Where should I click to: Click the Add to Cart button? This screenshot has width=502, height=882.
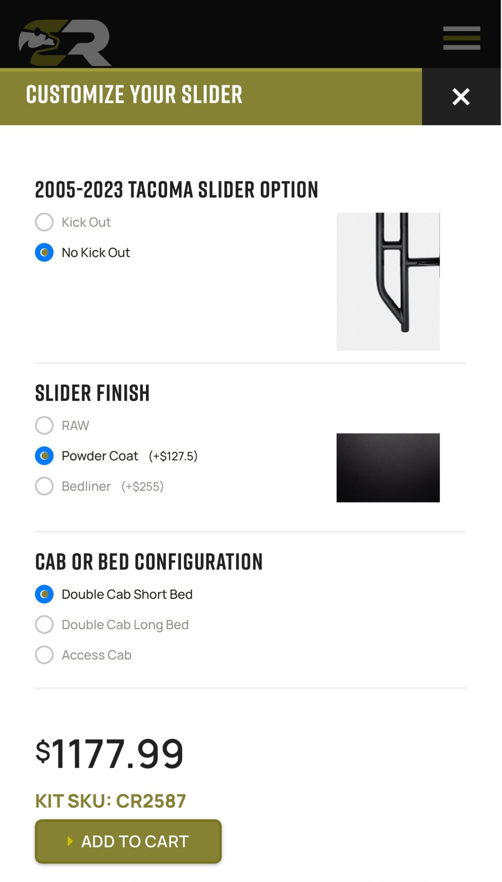pyautogui.click(x=128, y=842)
